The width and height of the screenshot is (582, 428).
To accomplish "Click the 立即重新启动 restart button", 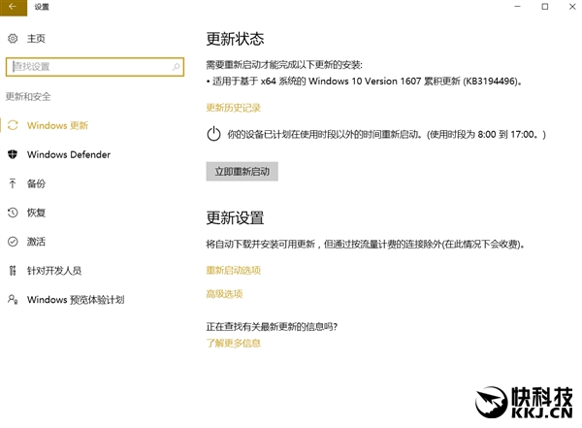I will point(242,171).
